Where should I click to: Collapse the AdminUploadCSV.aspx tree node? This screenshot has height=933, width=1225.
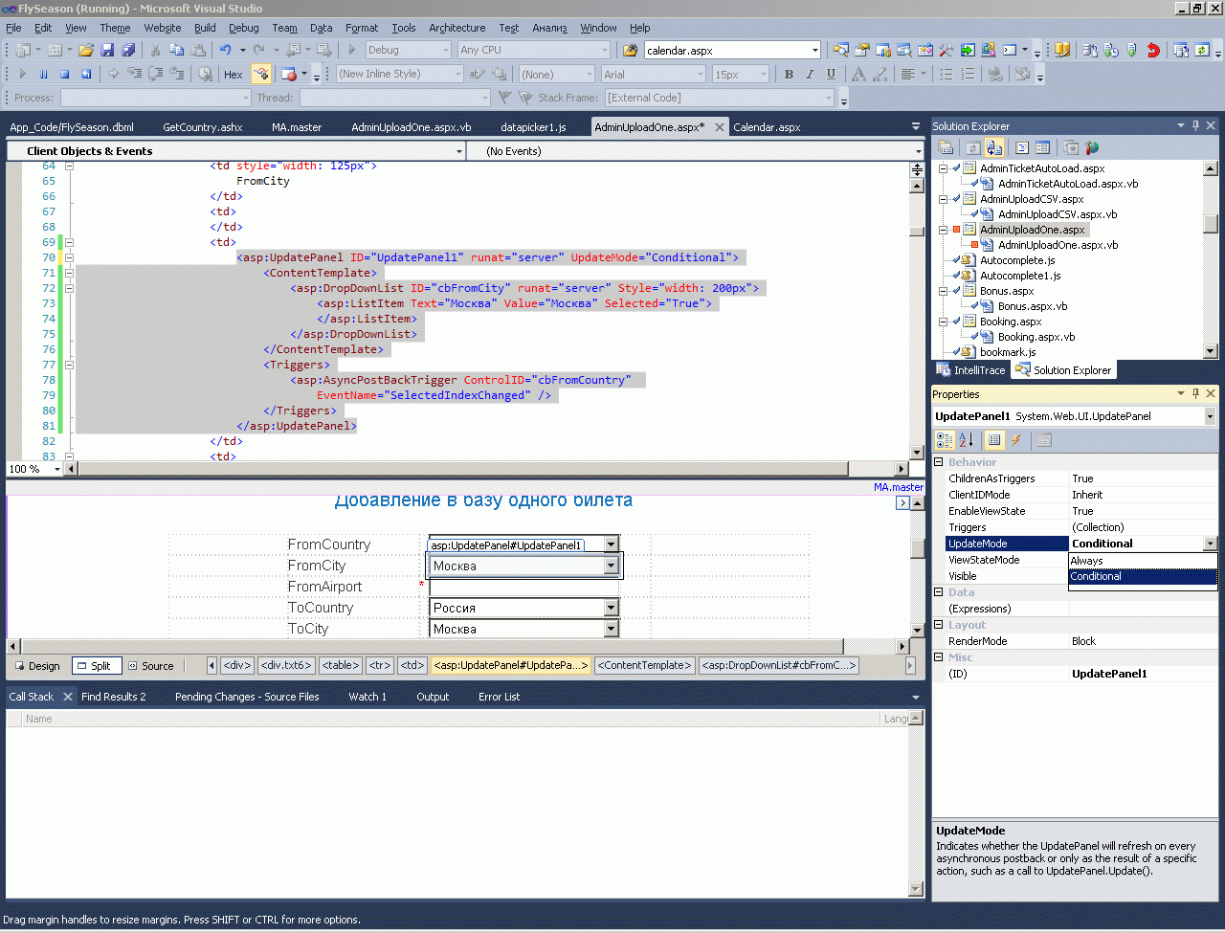943,199
